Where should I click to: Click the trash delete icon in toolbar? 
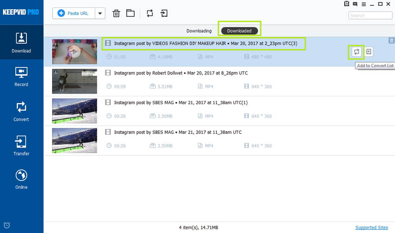[x=116, y=13]
